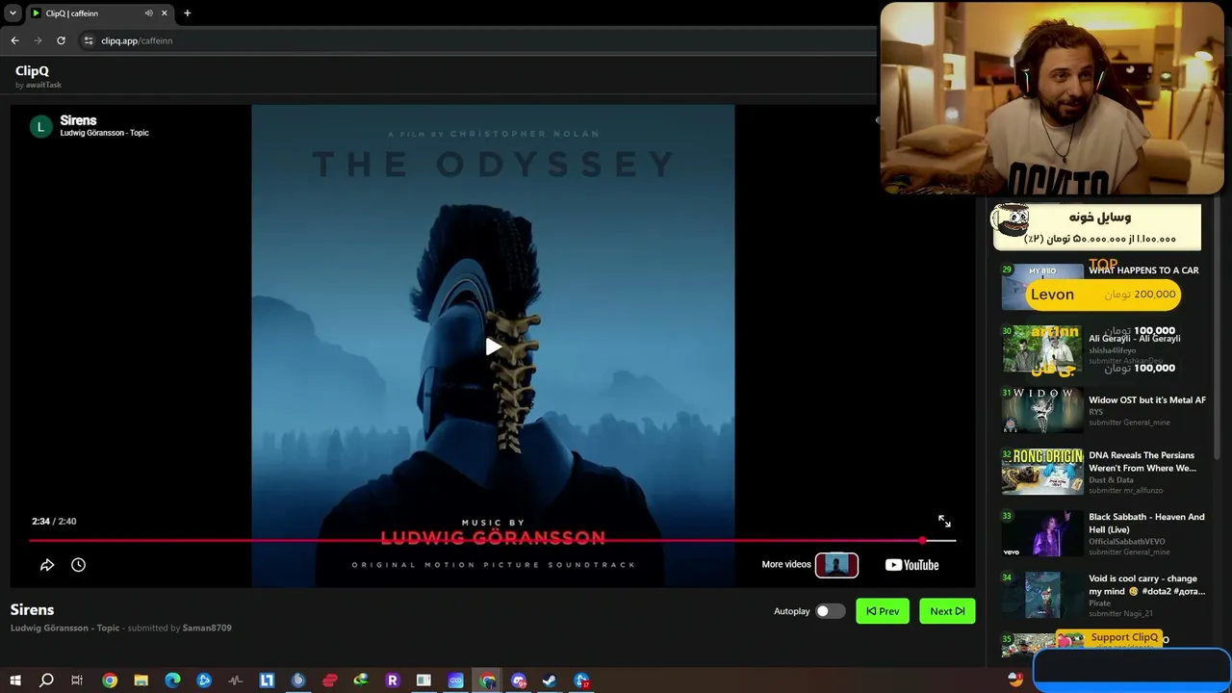The width and height of the screenshot is (1232, 693).
Task: Open the Sirens title link in the player
Action: pos(78,120)
